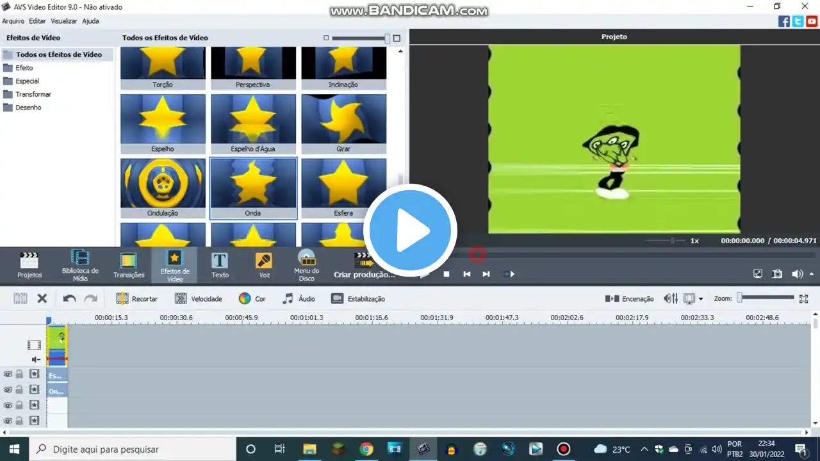820x461 pixels.
Task: Lock the bottom timeline track
Action: [x=19, y=421]
